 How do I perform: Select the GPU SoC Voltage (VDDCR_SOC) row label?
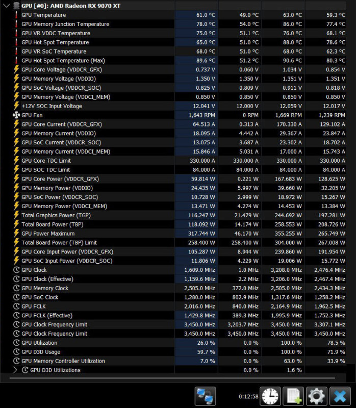tap(61, 88)
